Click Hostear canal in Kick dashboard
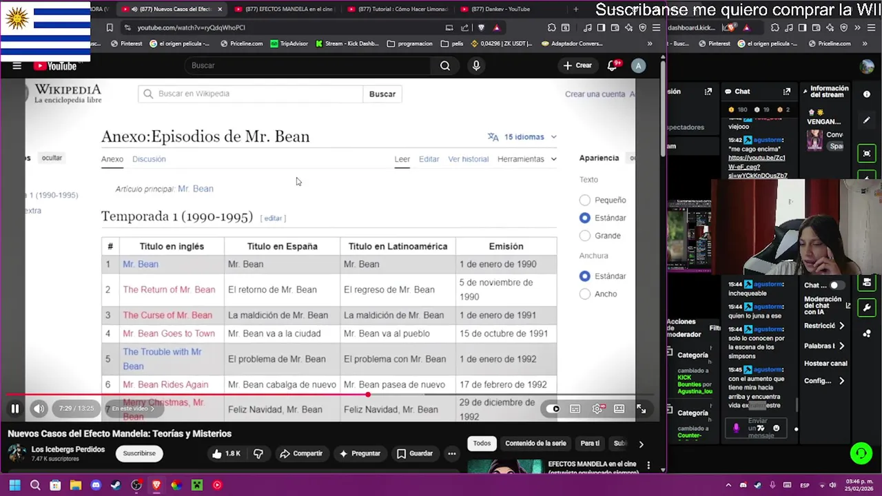Screen dimensions: 882x496 coord(825,364)
